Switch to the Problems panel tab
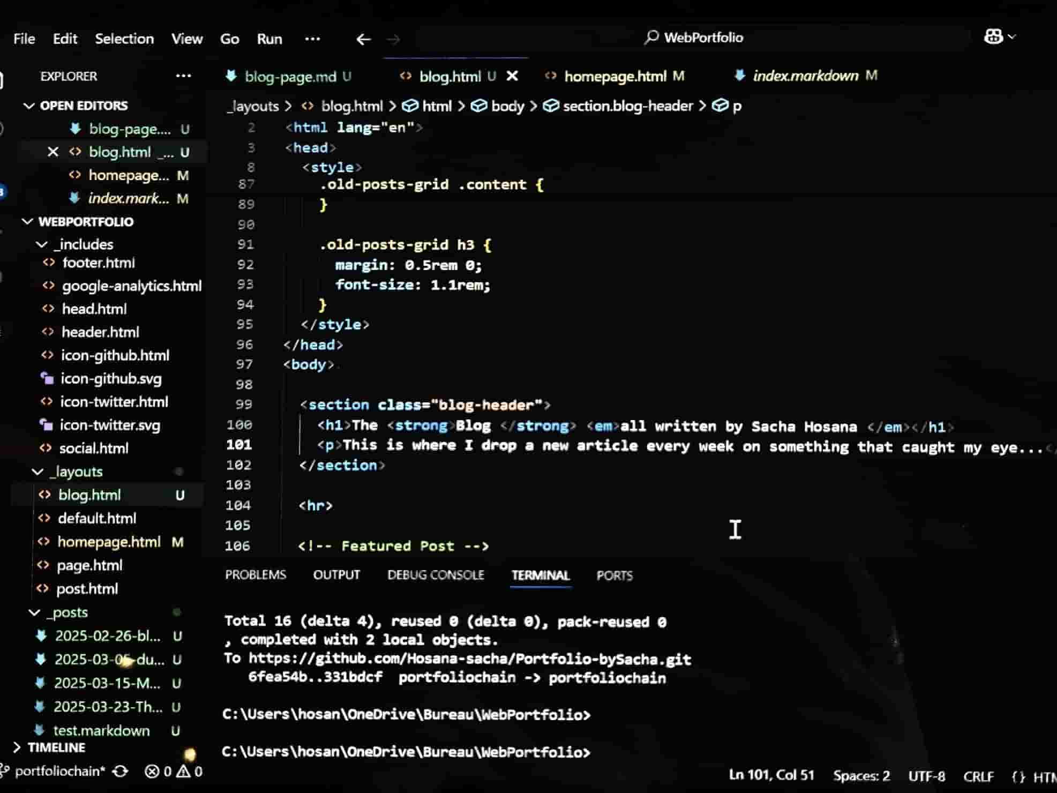Viewport: 1057px width, 793px height. pyautogui.click(x=256, y=575)
